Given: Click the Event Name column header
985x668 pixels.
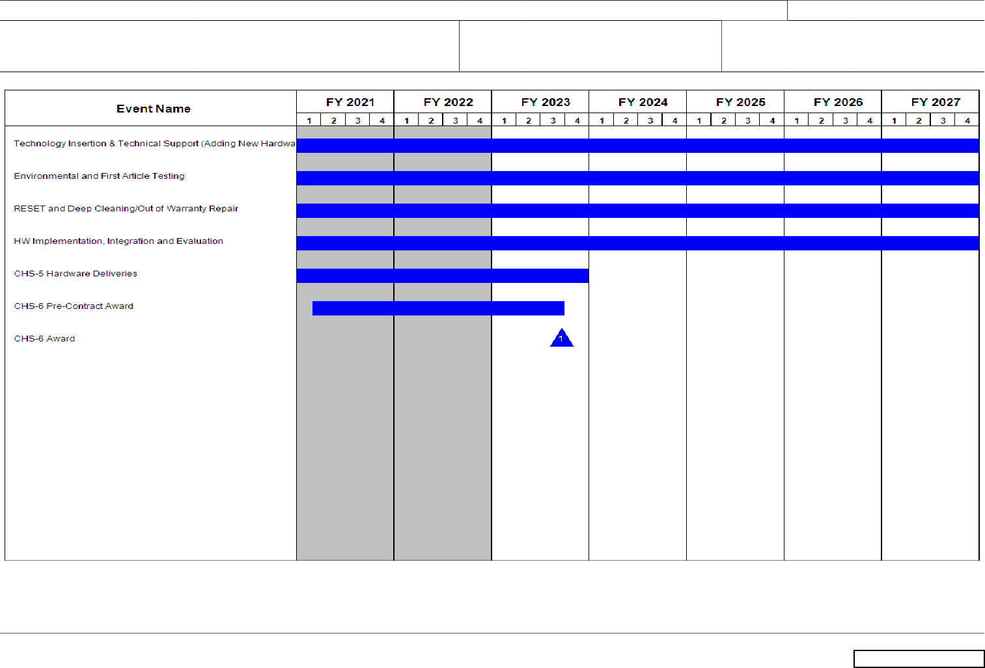Looking at the screenshot, I should [154, 109].
